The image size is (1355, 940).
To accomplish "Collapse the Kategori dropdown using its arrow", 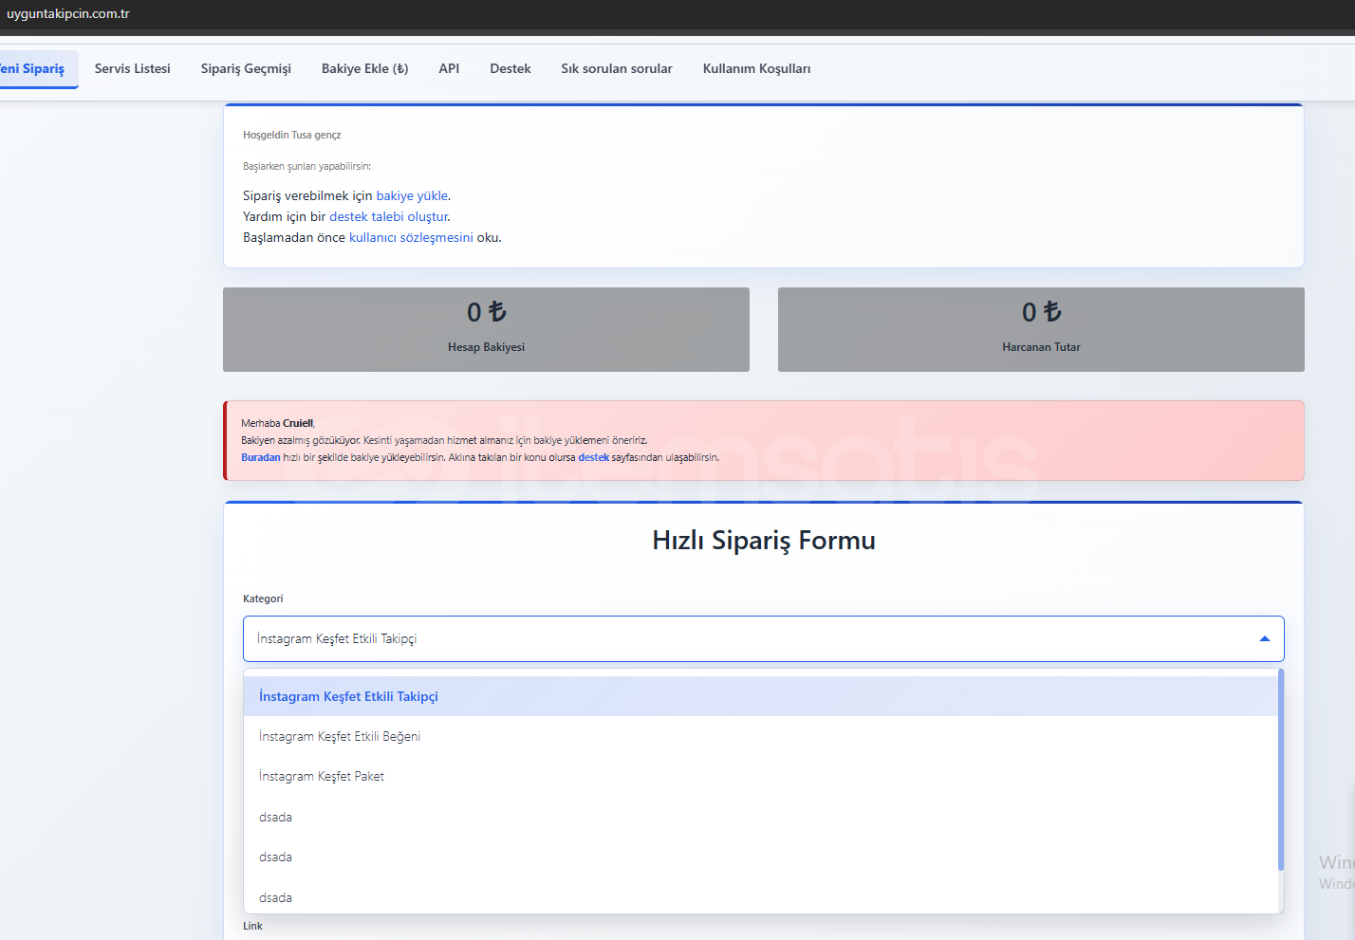I will click(1264, 639).
